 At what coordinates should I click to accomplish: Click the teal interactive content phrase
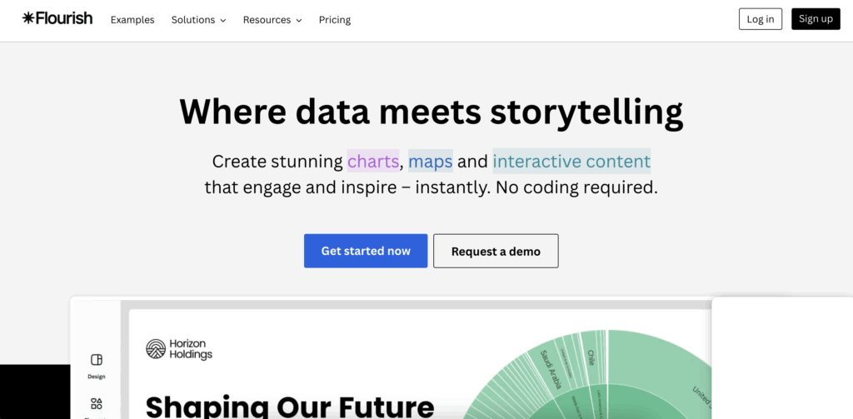(x=571, y=161)
